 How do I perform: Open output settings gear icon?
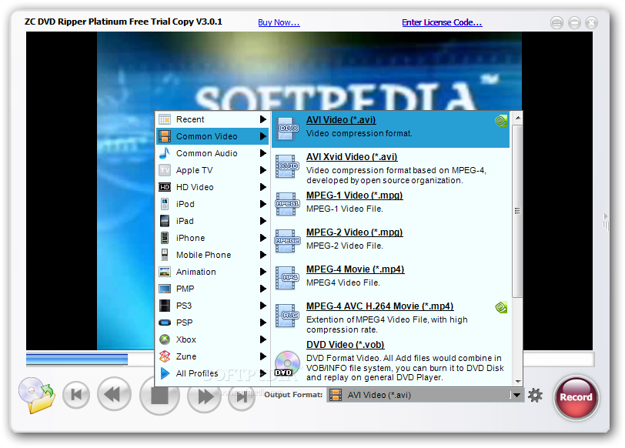pos(535,395)
